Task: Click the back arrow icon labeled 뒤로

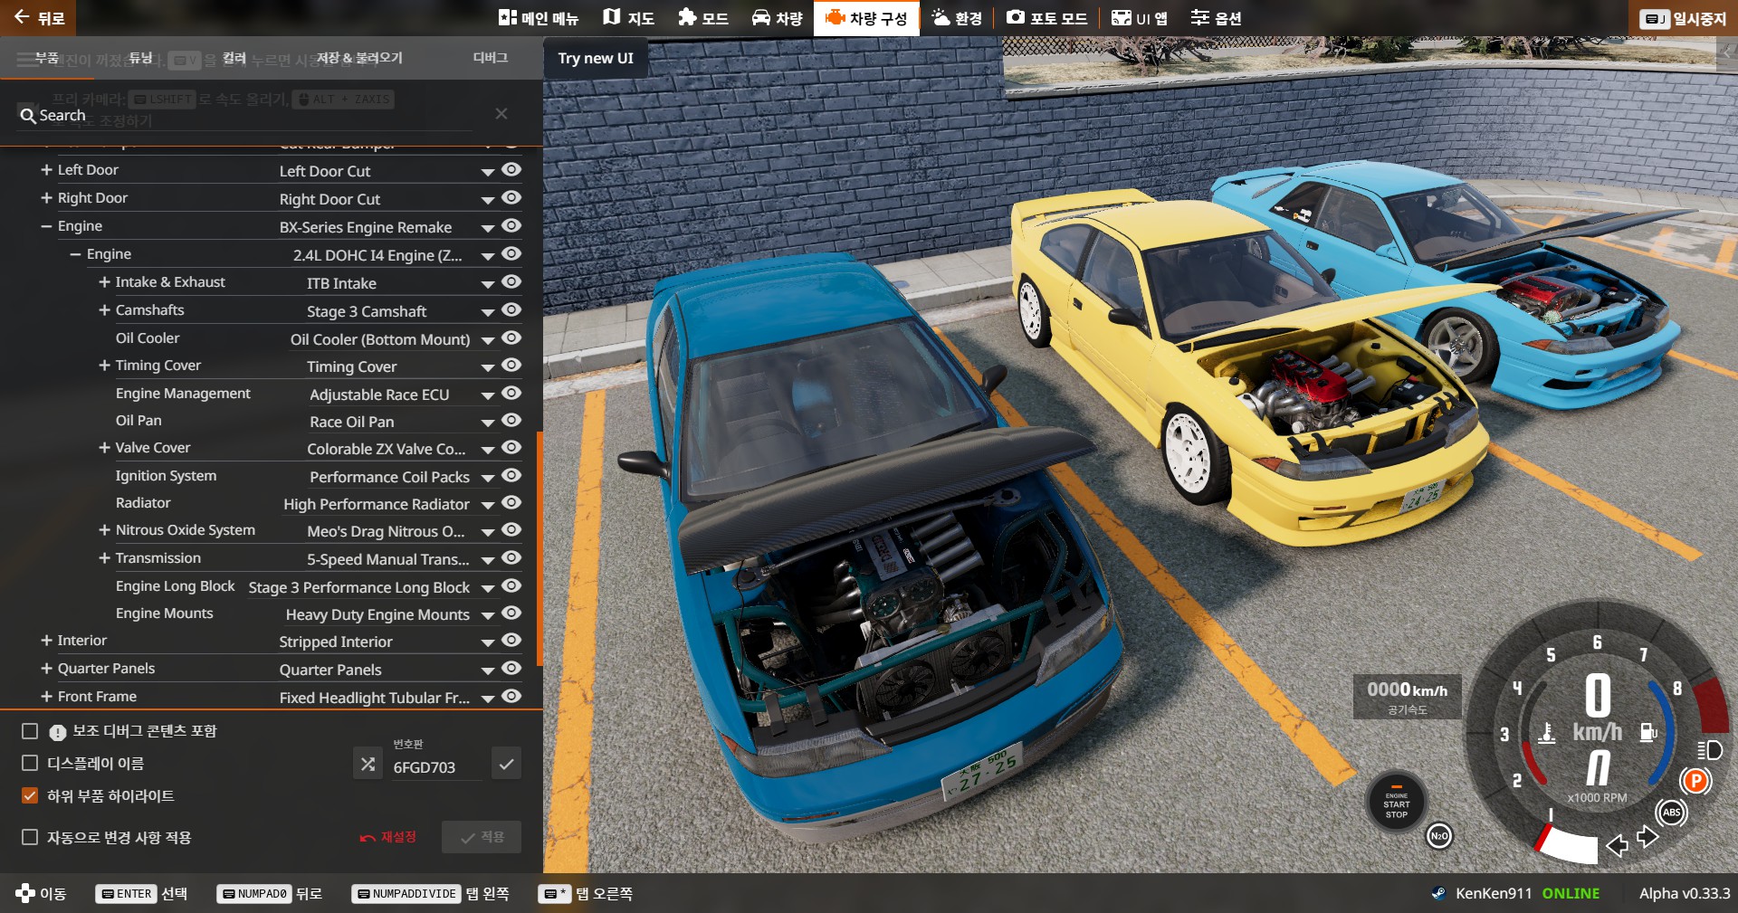Action: [22, 17]
